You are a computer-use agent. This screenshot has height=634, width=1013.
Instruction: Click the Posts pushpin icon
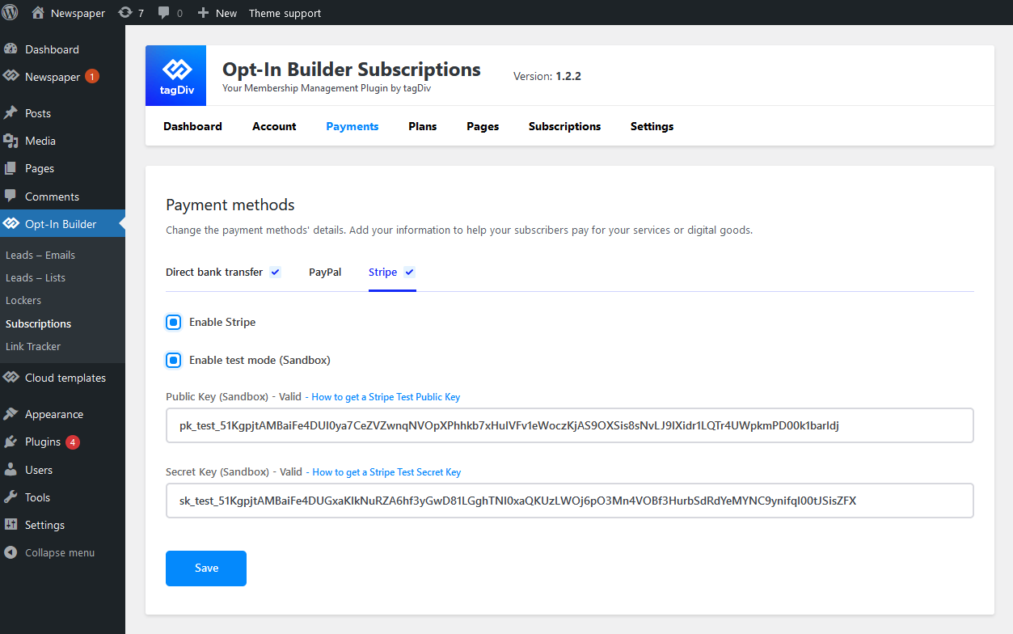click(11, 113)
